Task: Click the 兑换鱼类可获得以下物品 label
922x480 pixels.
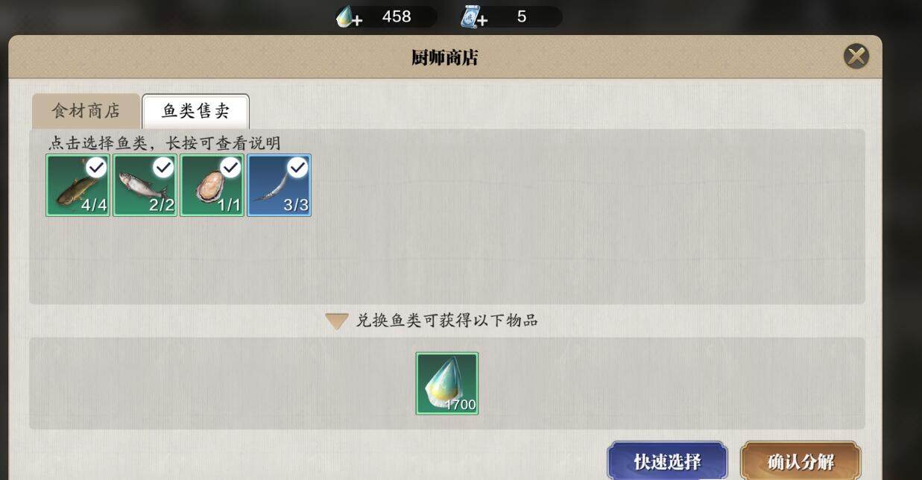Action: (x=446, y=320)
